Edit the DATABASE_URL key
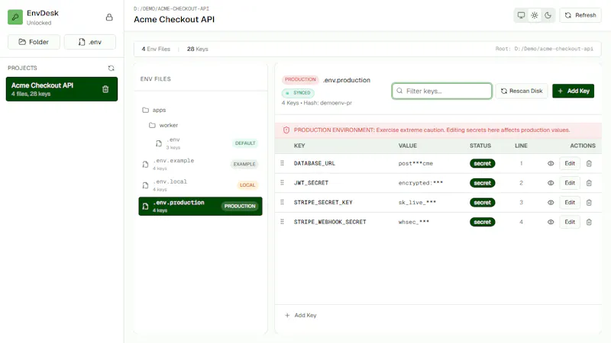Viewport: 611px width, 343px height. tap(570, 163)
